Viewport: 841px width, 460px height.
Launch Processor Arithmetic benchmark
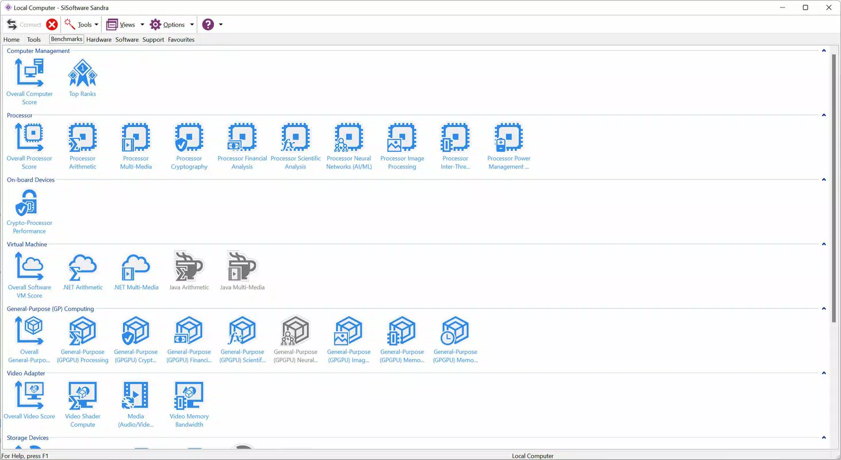point(83,146)
